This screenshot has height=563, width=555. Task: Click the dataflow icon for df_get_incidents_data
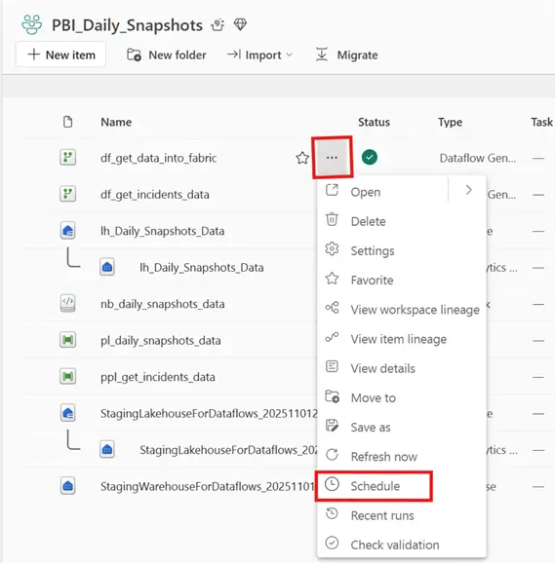pyautogui.click(x=67, y=194)
